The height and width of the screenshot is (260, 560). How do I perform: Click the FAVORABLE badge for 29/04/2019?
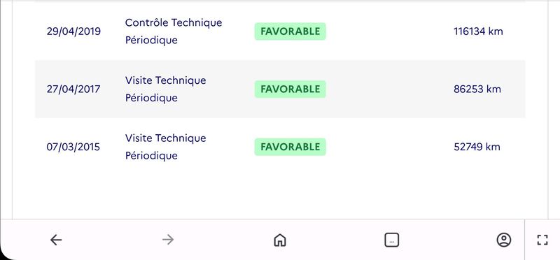tap(290, 31)
